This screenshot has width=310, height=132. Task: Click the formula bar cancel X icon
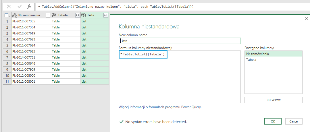click(9, 6)
